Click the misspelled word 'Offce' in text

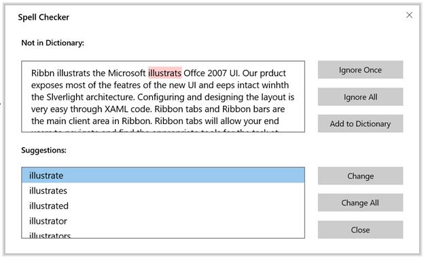point(194,73)
